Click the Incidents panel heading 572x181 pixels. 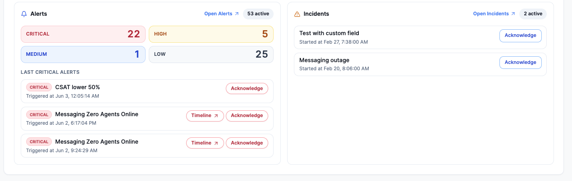click(x=316, y=14)
